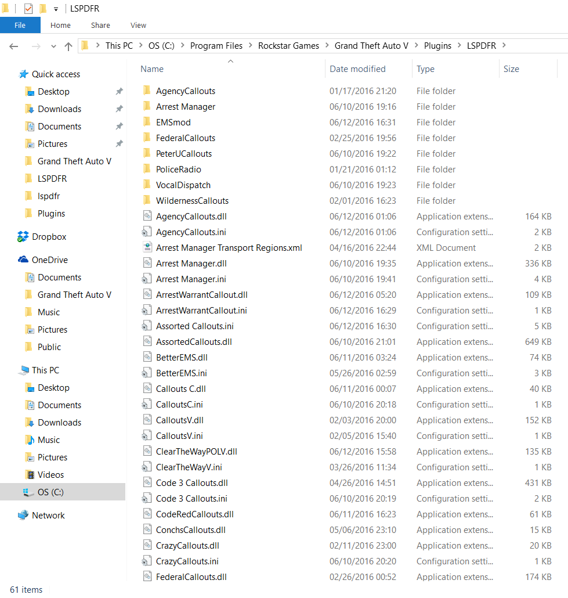Sort by the Name column header
This screenshot has width=568, height=598.
(152, 69)
